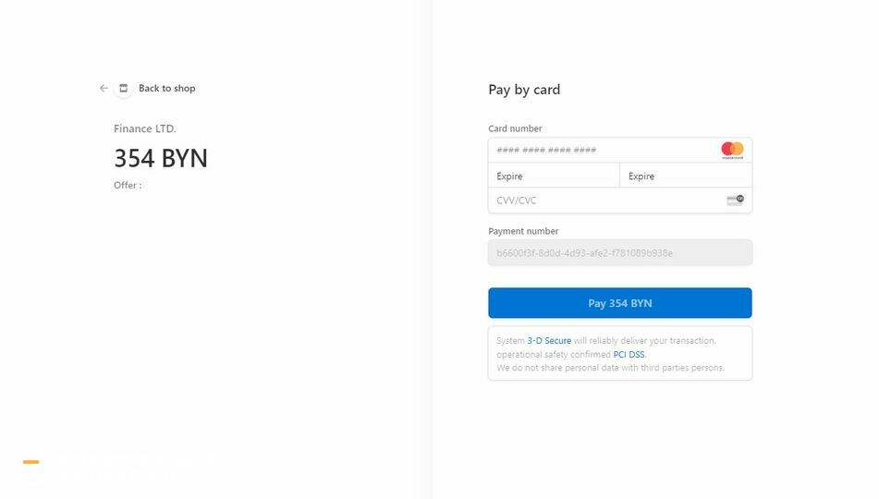Click the Mastercard logo icon
Screen dimensions: 879x499
click(x=732, y=150)
